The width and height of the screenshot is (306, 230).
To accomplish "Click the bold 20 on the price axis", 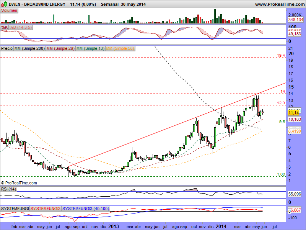I will coord(291,54).
